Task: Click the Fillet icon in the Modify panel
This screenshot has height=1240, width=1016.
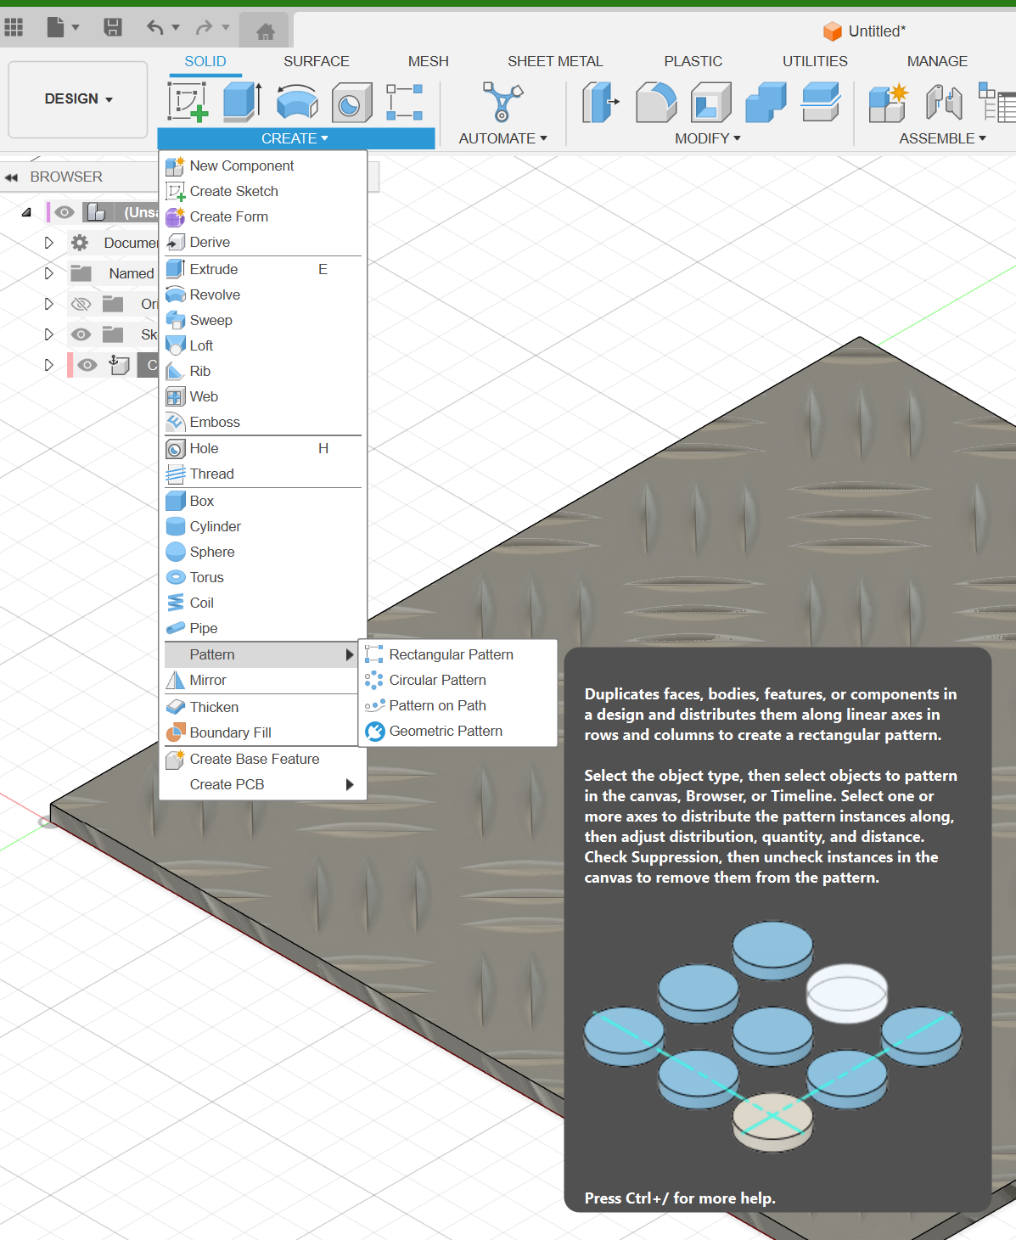Action: [655, 101]
